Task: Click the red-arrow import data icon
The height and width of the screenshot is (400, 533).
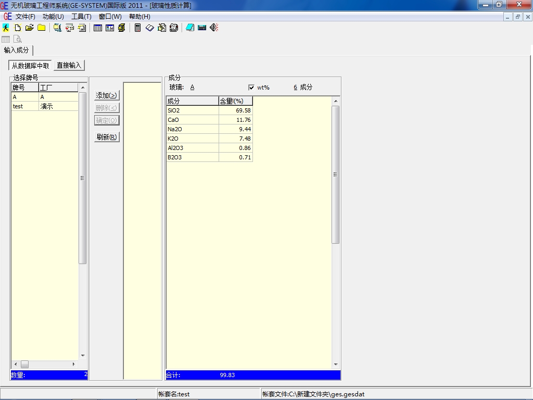Action: click(70, 28)
